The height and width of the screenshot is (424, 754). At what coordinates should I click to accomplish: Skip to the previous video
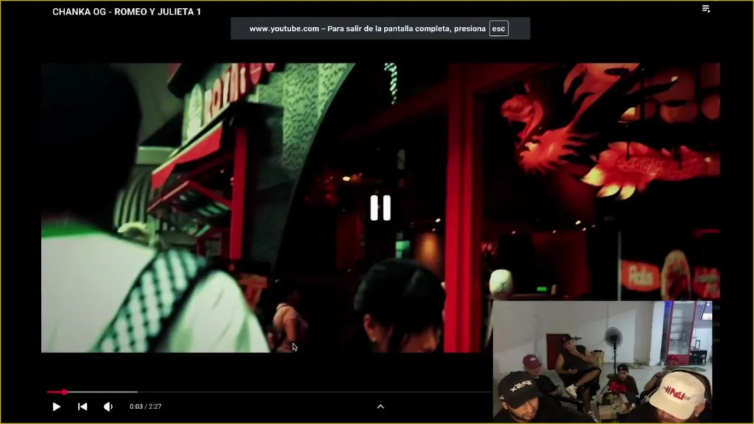82,406
